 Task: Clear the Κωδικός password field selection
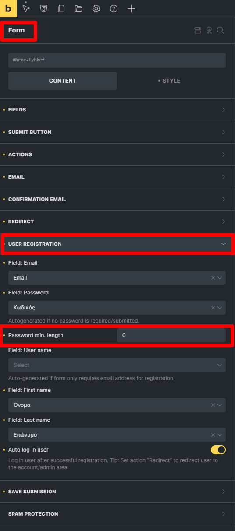[x=213, y=308]
